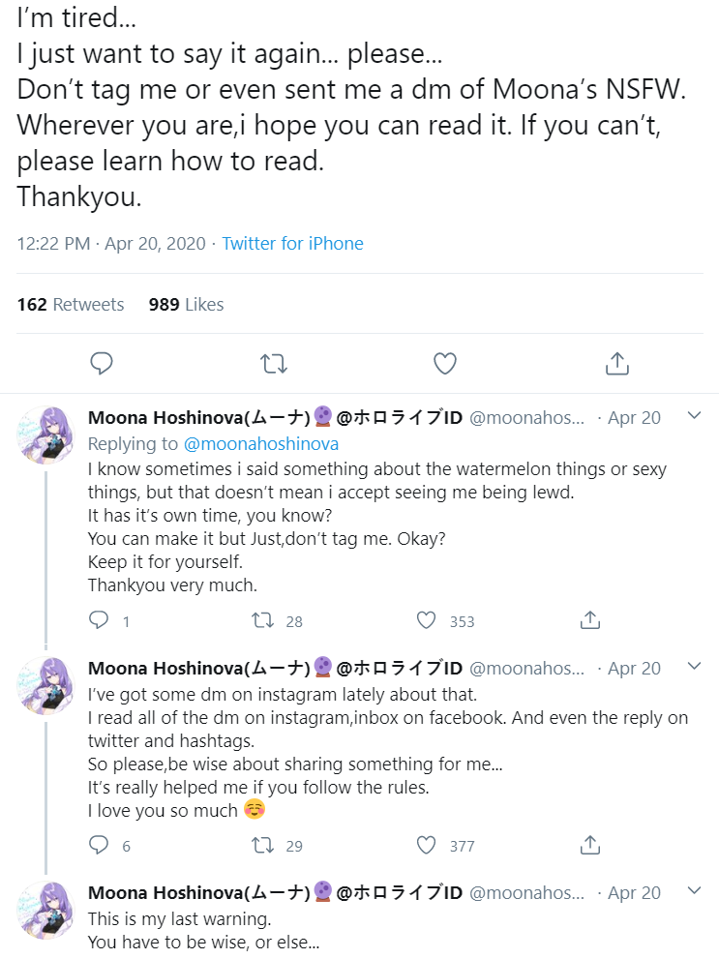Share the reply with 377 likes
Screen dimensions: 719x959
point(590,845)
